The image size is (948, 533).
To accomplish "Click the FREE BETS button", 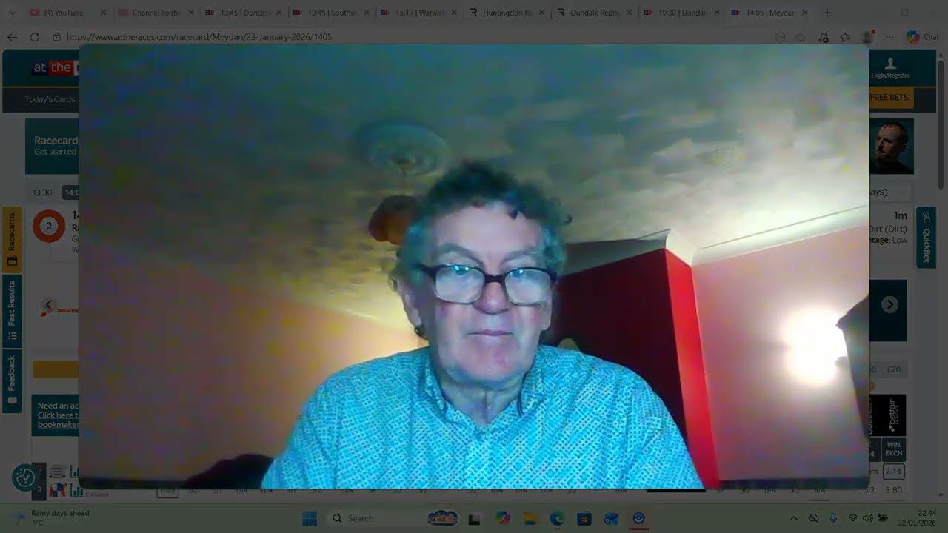I will (891, 98).
